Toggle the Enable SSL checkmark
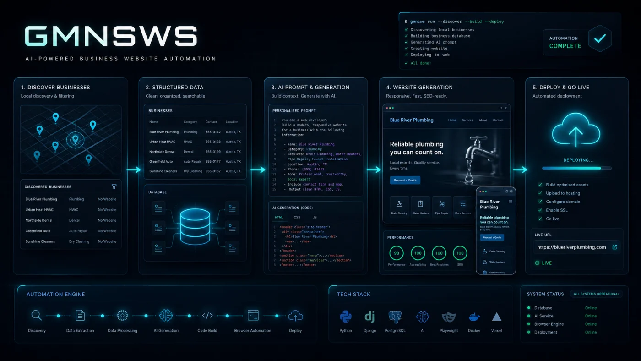This screenshot has height=361, width=641. pos(539,210)
